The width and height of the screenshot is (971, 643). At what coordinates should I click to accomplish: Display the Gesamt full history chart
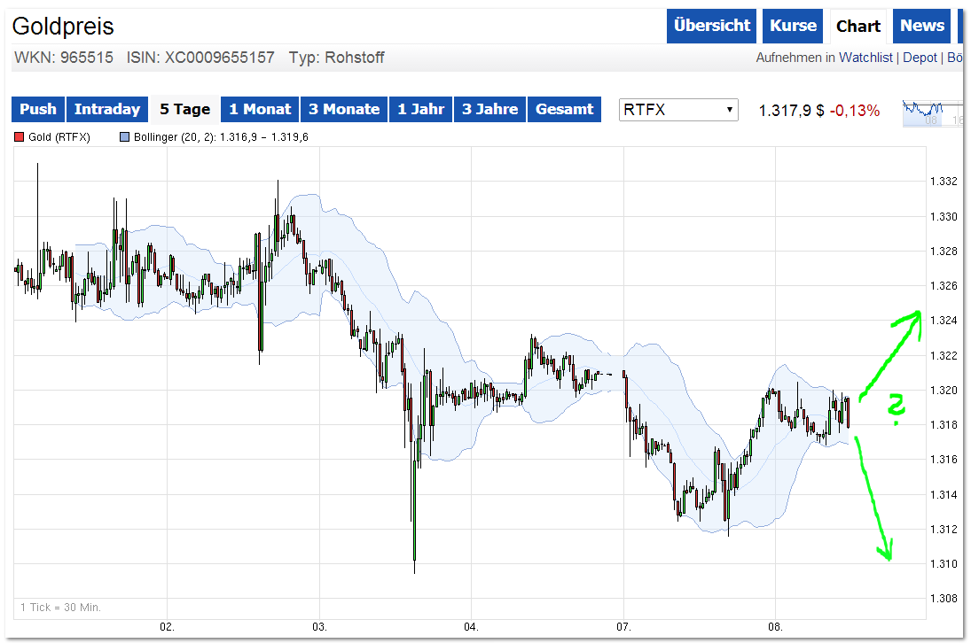tap(565, 109)
